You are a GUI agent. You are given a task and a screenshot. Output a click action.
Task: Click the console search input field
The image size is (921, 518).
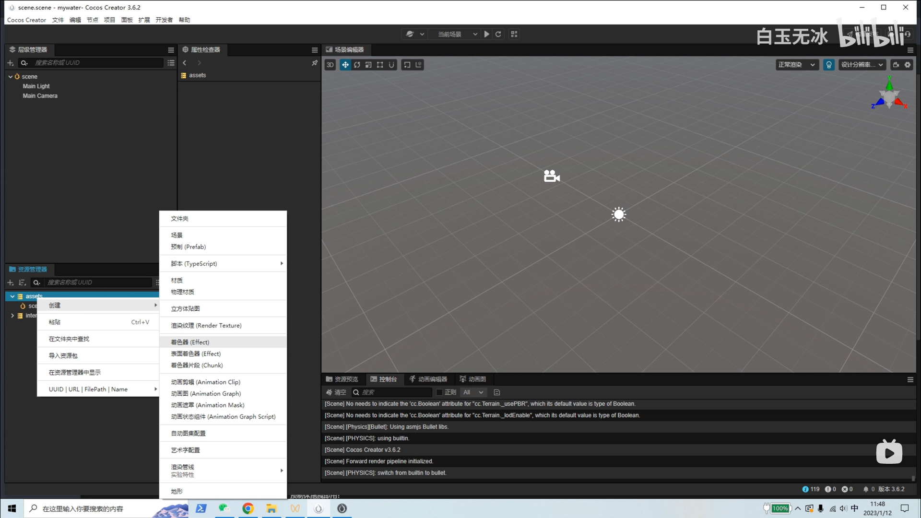[x=393, y=392]
